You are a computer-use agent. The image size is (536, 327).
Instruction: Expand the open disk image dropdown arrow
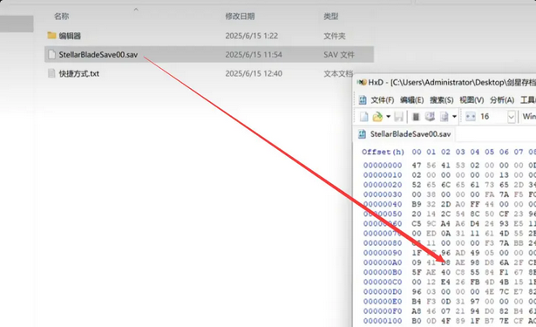(x=454, y=117)
